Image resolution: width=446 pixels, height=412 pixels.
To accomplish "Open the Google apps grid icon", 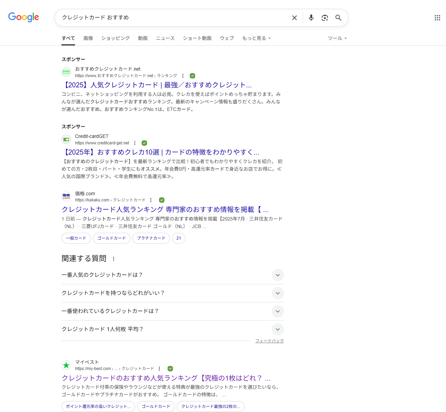I will (437, 18).
